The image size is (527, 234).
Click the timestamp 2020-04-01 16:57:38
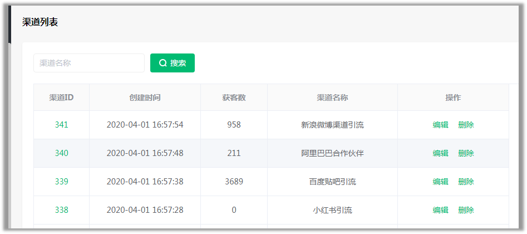pyautogui.click(x=145, y=182)
